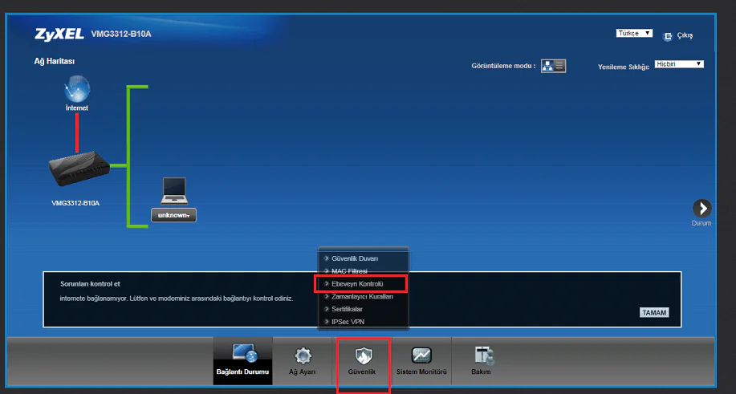The height and width of the screenshot is (394, 736).
Task: Click the Sorunları kontrol et text
Action: (90, 284)
